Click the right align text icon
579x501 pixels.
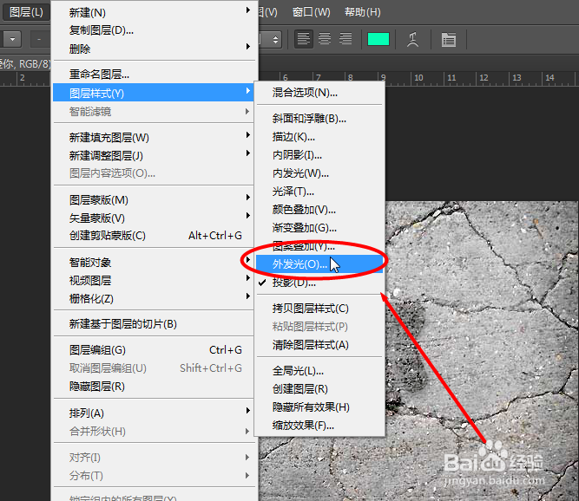coord(345,39)
